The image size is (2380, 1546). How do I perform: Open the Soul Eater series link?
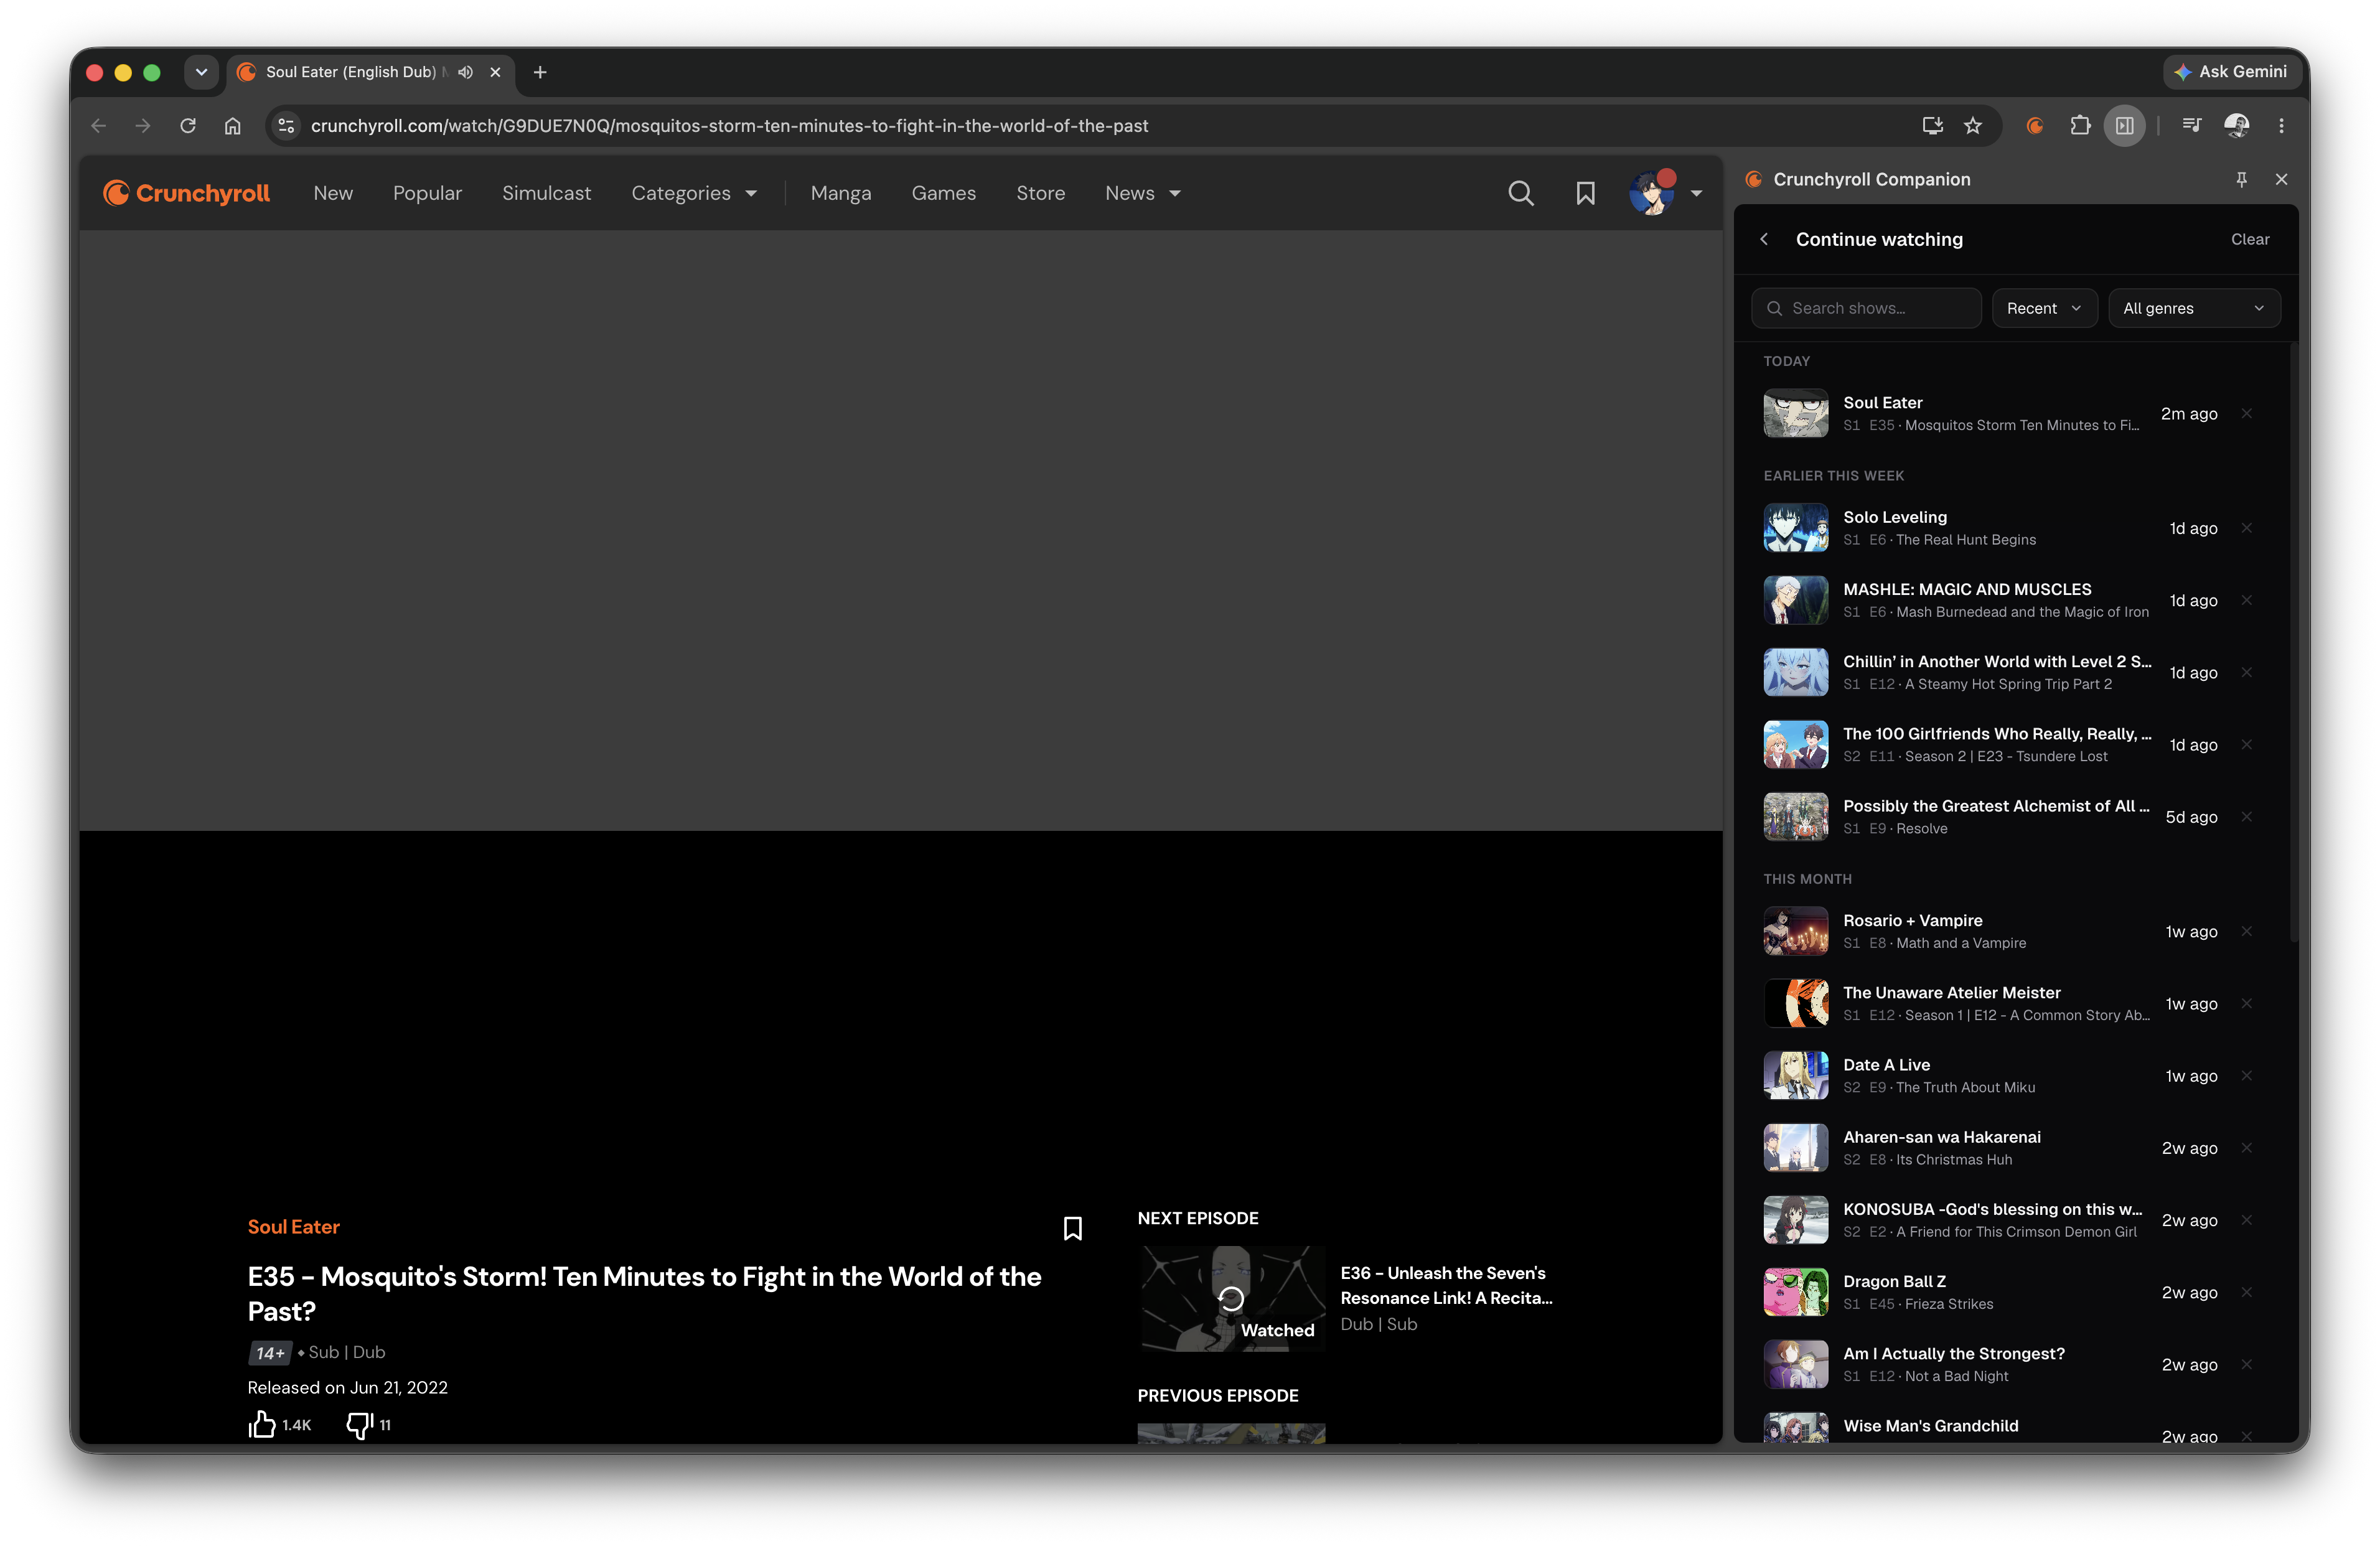[293, 1227]
